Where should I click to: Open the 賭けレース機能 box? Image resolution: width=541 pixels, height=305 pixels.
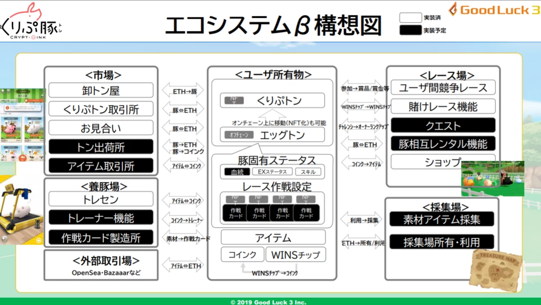(x=443, y=107)
